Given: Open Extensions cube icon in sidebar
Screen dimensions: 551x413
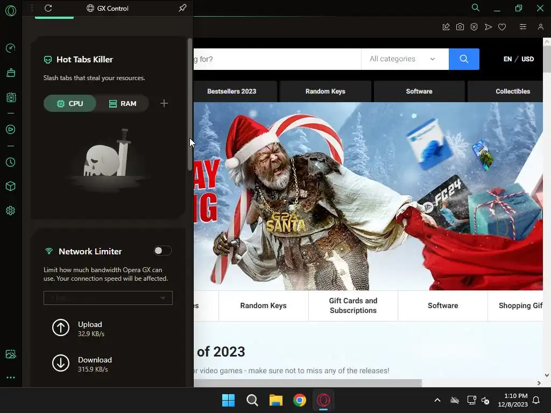Looking at the screenshot, I should coord(11,186).
